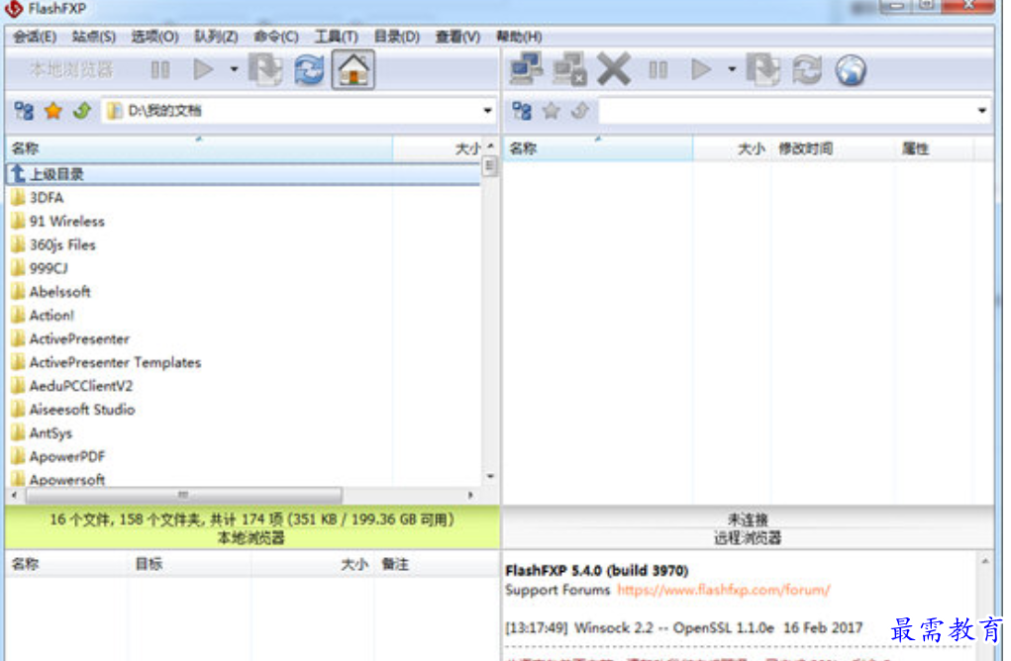The image size is (1011, 661).
Task: Open the 会话(E) menu
Action: [35, 37]
